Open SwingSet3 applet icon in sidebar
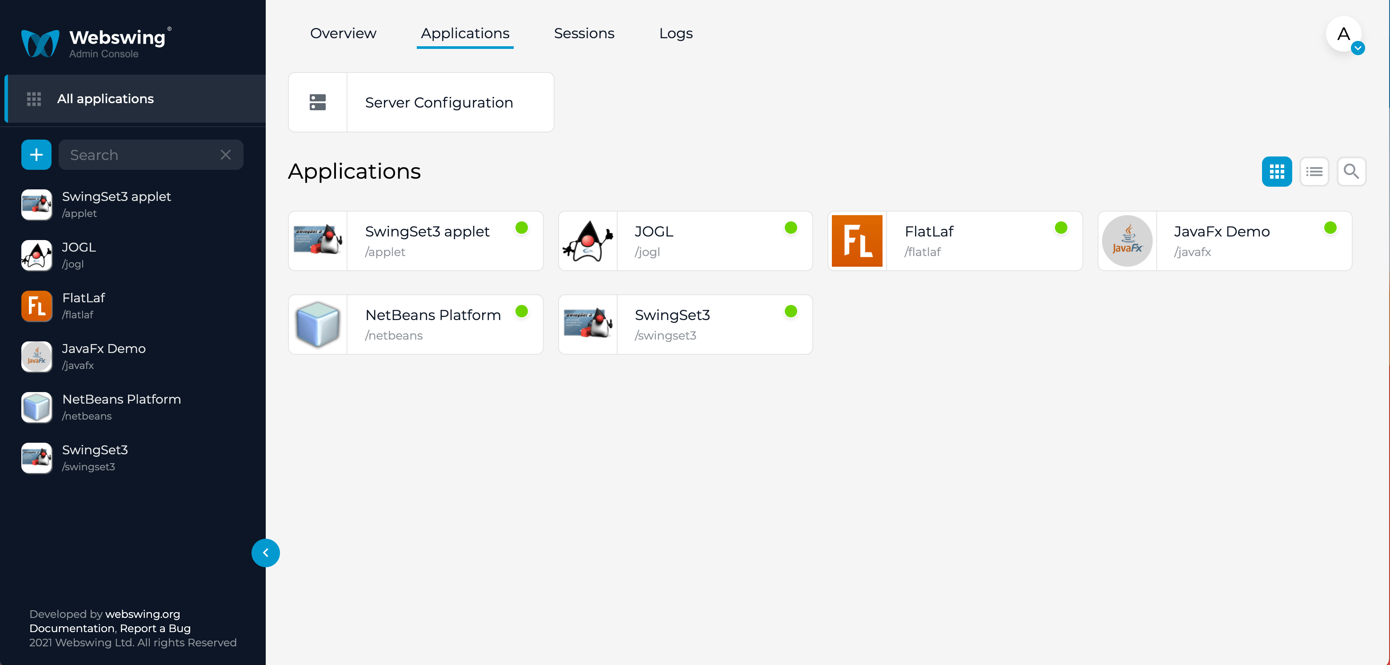This screenshot has width=1390, height=665. pyautogui.click(x=37, y=204)
